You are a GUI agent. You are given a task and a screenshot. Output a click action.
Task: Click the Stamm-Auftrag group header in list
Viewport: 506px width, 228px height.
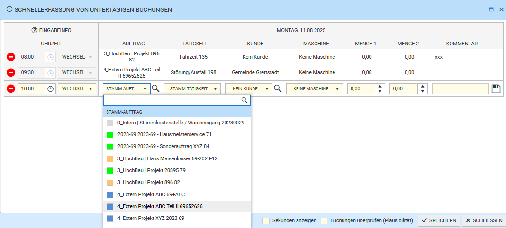177,112
